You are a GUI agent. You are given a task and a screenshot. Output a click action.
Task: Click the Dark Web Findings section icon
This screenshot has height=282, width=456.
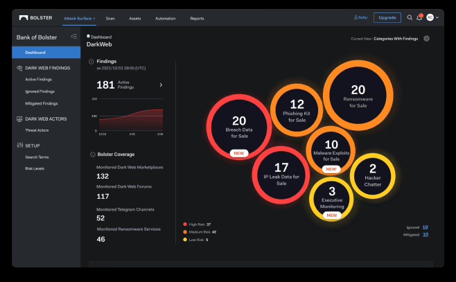[19, 68]
